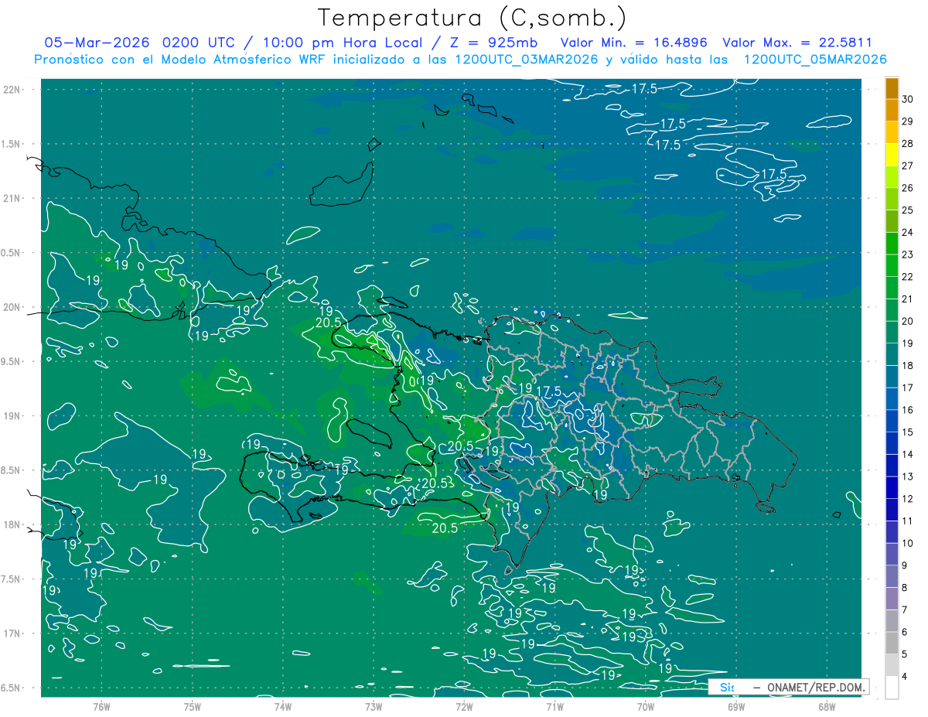
Task: Click the '76W' longitude axis label
Action: click(x=101, y=706)
